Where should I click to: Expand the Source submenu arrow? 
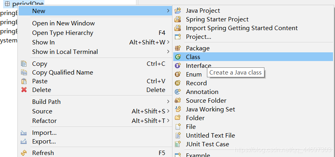point(168,111)
